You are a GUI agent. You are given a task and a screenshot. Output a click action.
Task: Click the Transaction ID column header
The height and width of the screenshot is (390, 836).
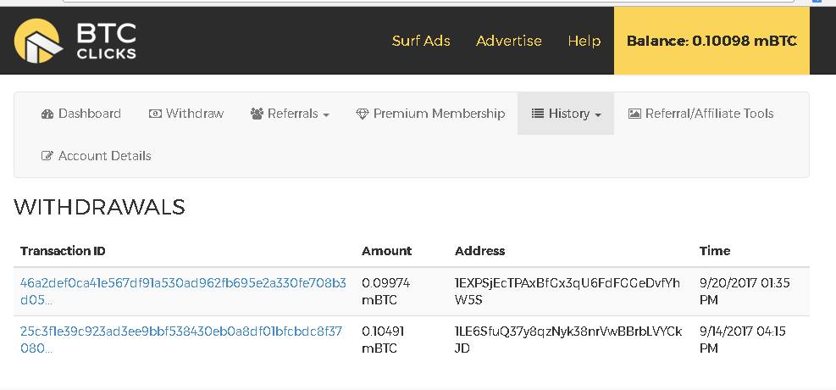[x=63, y=251]
